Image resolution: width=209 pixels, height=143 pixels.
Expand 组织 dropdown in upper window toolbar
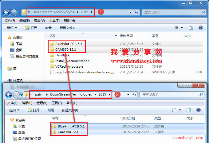12,28
